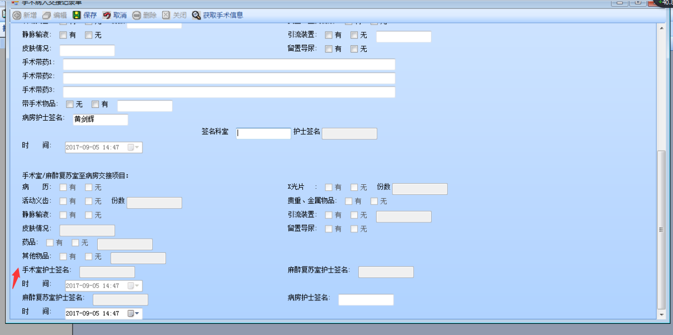Check 无 for X光片

354,187
